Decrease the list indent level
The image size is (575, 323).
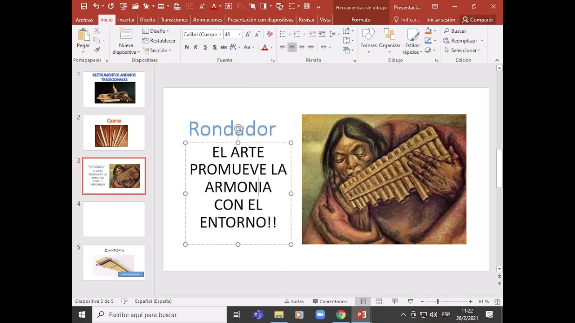click(x=313, y=34)
